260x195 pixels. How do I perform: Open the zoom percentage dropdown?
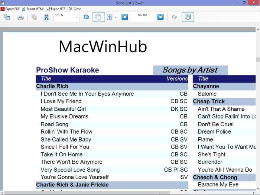click(77, 17)
